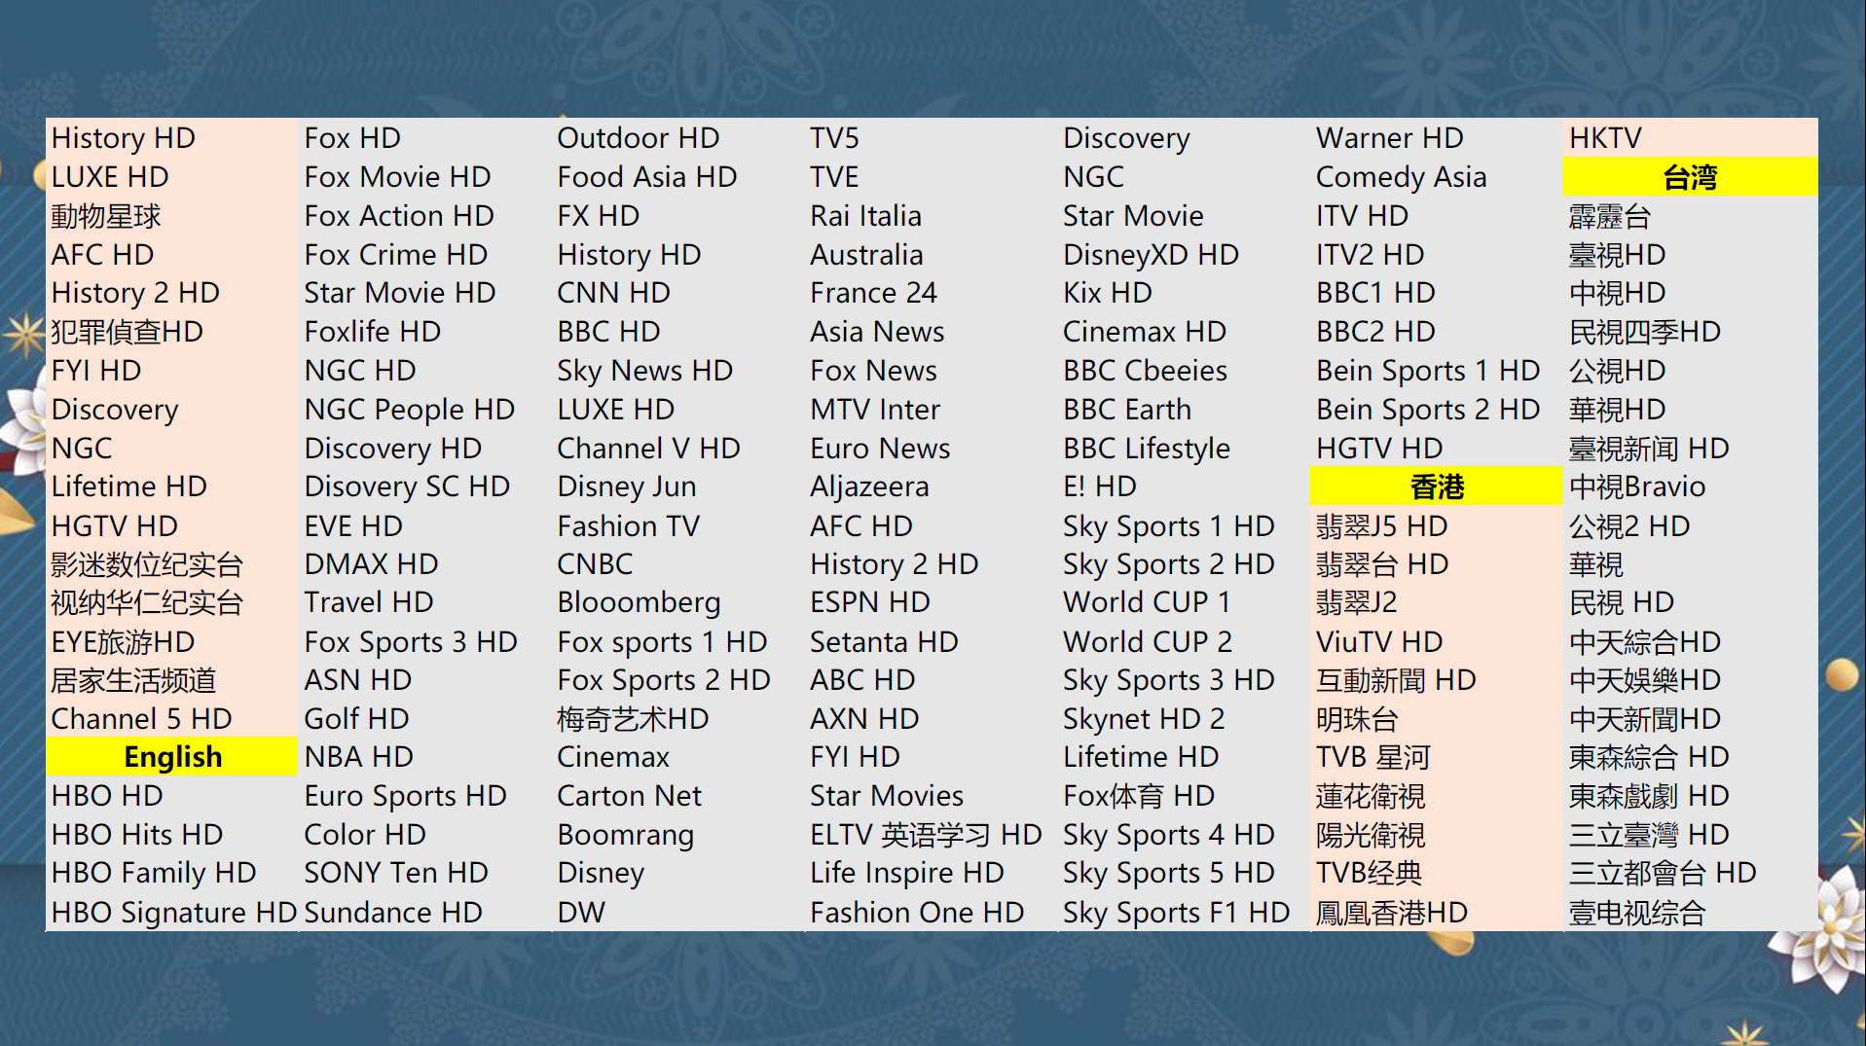Select Sky Sports F1 HD
This screenshot has width=1866, height=1046.
tap(1176, 913)
